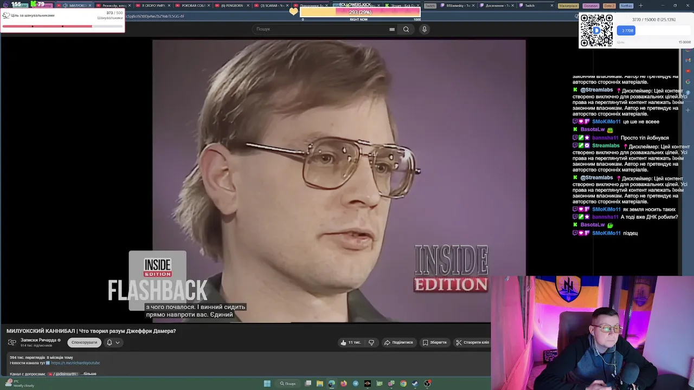Open the weather widget Mostly cloudy
This screenshot has height=390, width=694.
click(20, 383)
